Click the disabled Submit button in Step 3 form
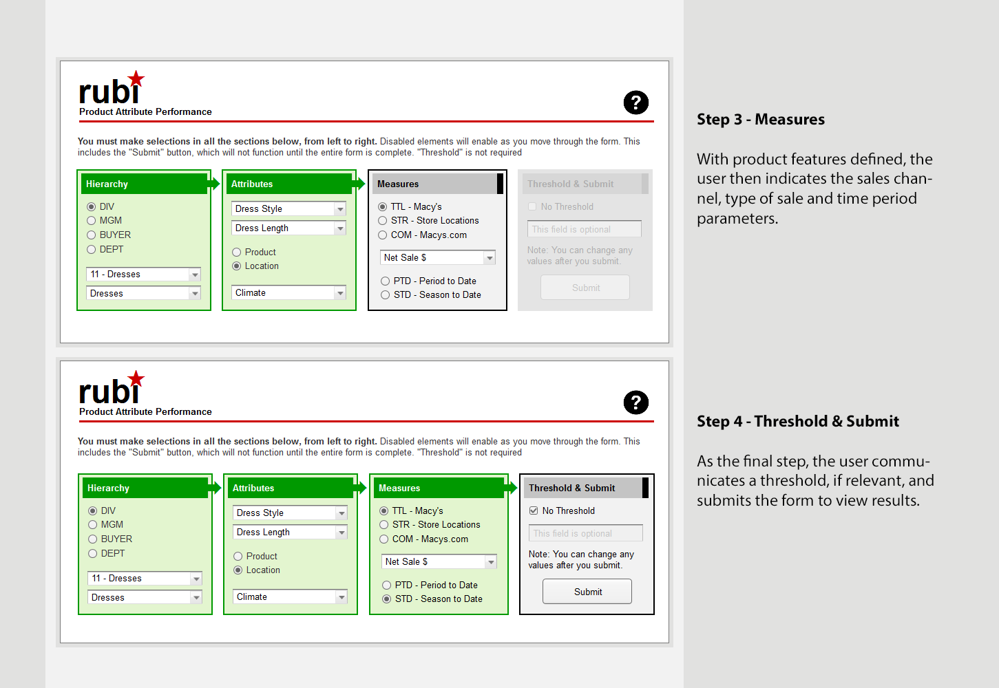The image size is (999, 688). point(585,288)
